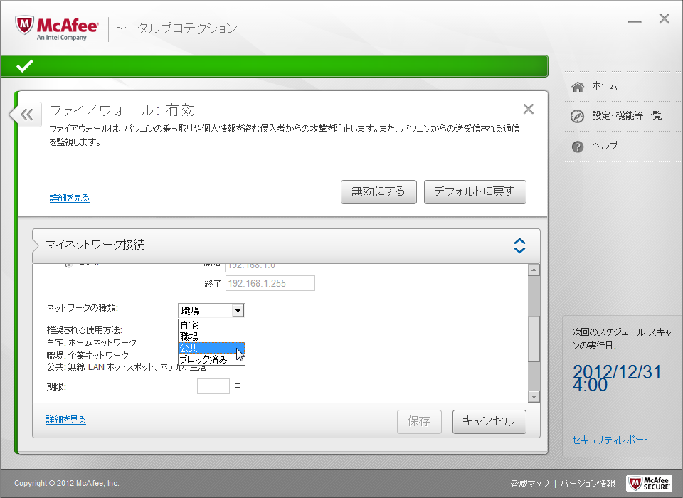Select 公共 in the dropdown list

[x=212, y=348]
